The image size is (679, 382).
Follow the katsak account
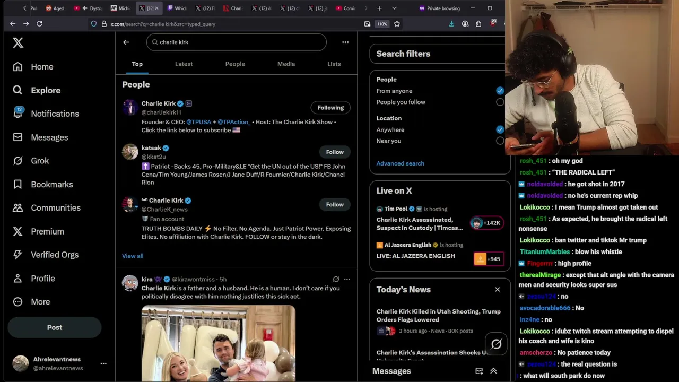[335, 152]
